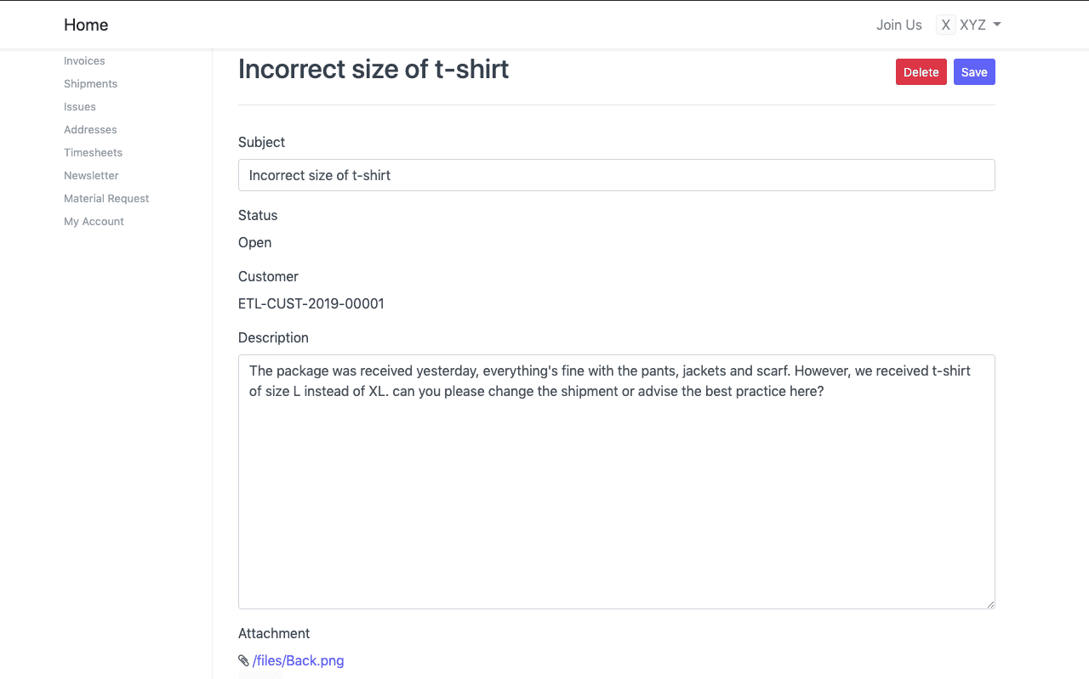Select Issues in the sidebar
Viewport: 1089px width, 679px height.
point(80,107)
